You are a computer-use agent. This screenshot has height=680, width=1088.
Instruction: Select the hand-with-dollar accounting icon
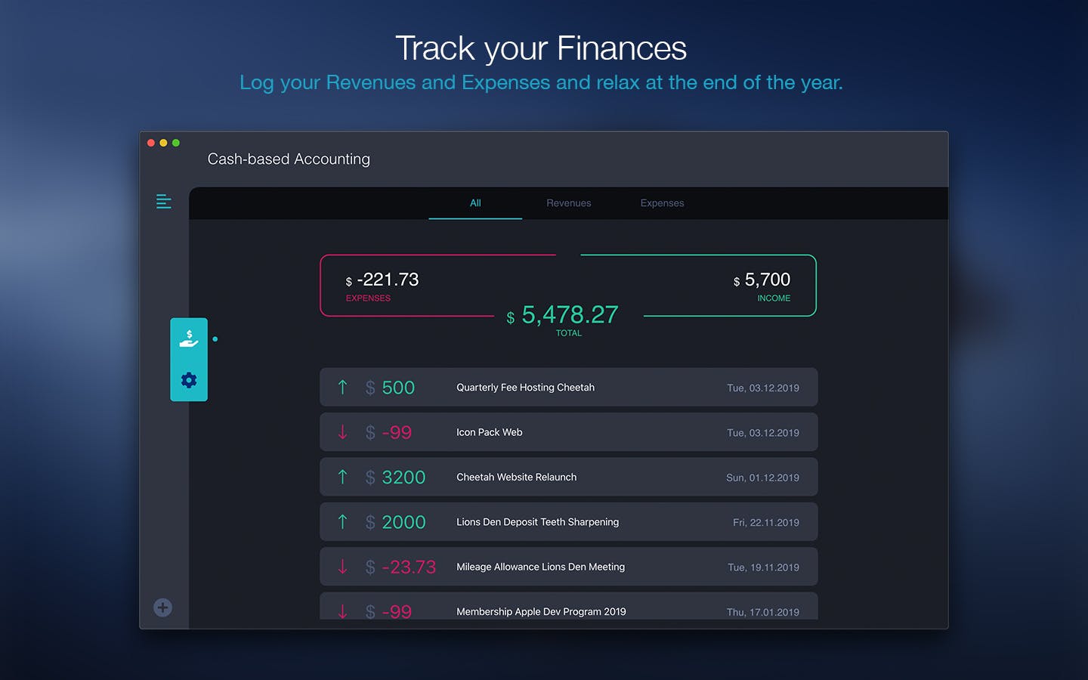click(x=189, y=338)
